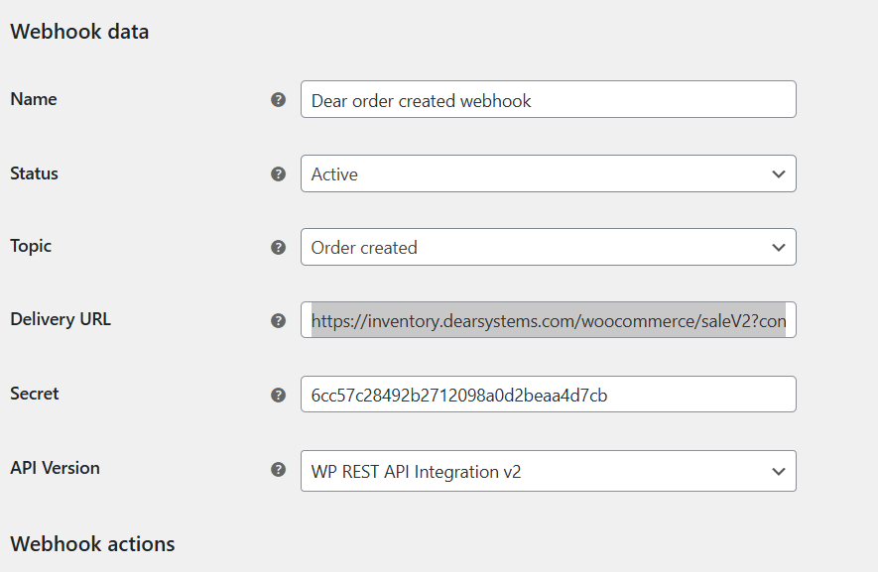The image size is (878, 572).
Task: Click the help icon beside Status
Action: coord(278,173)
